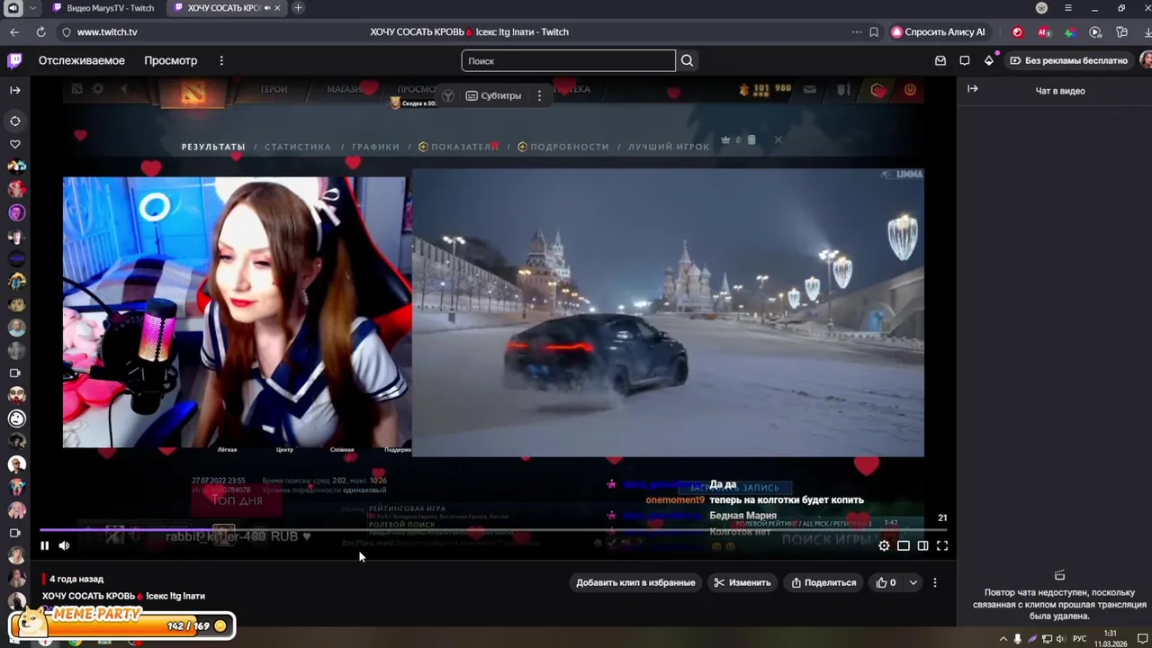Click the РУС language indicator

(1079, 639)
